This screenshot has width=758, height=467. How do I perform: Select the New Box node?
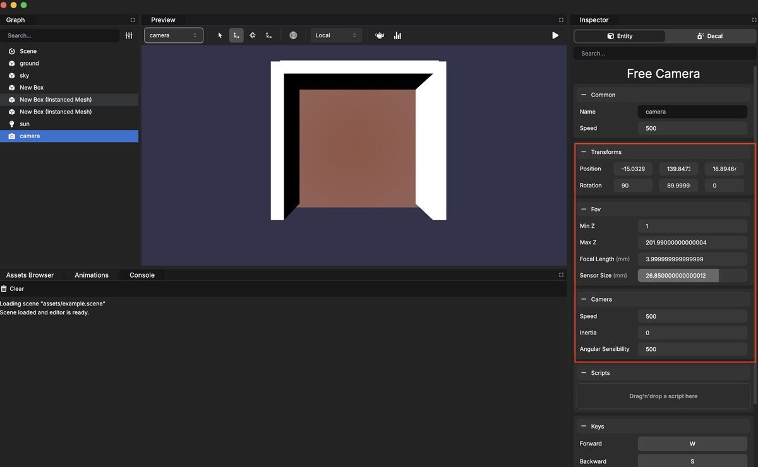point(69,88)
